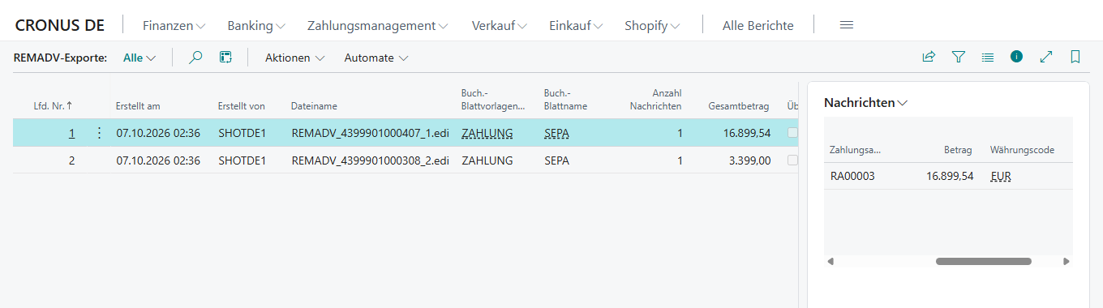The height and width of the screenshot is (308, 1103).
Task: Expand the Shopify menu
Action: point(652,26)
